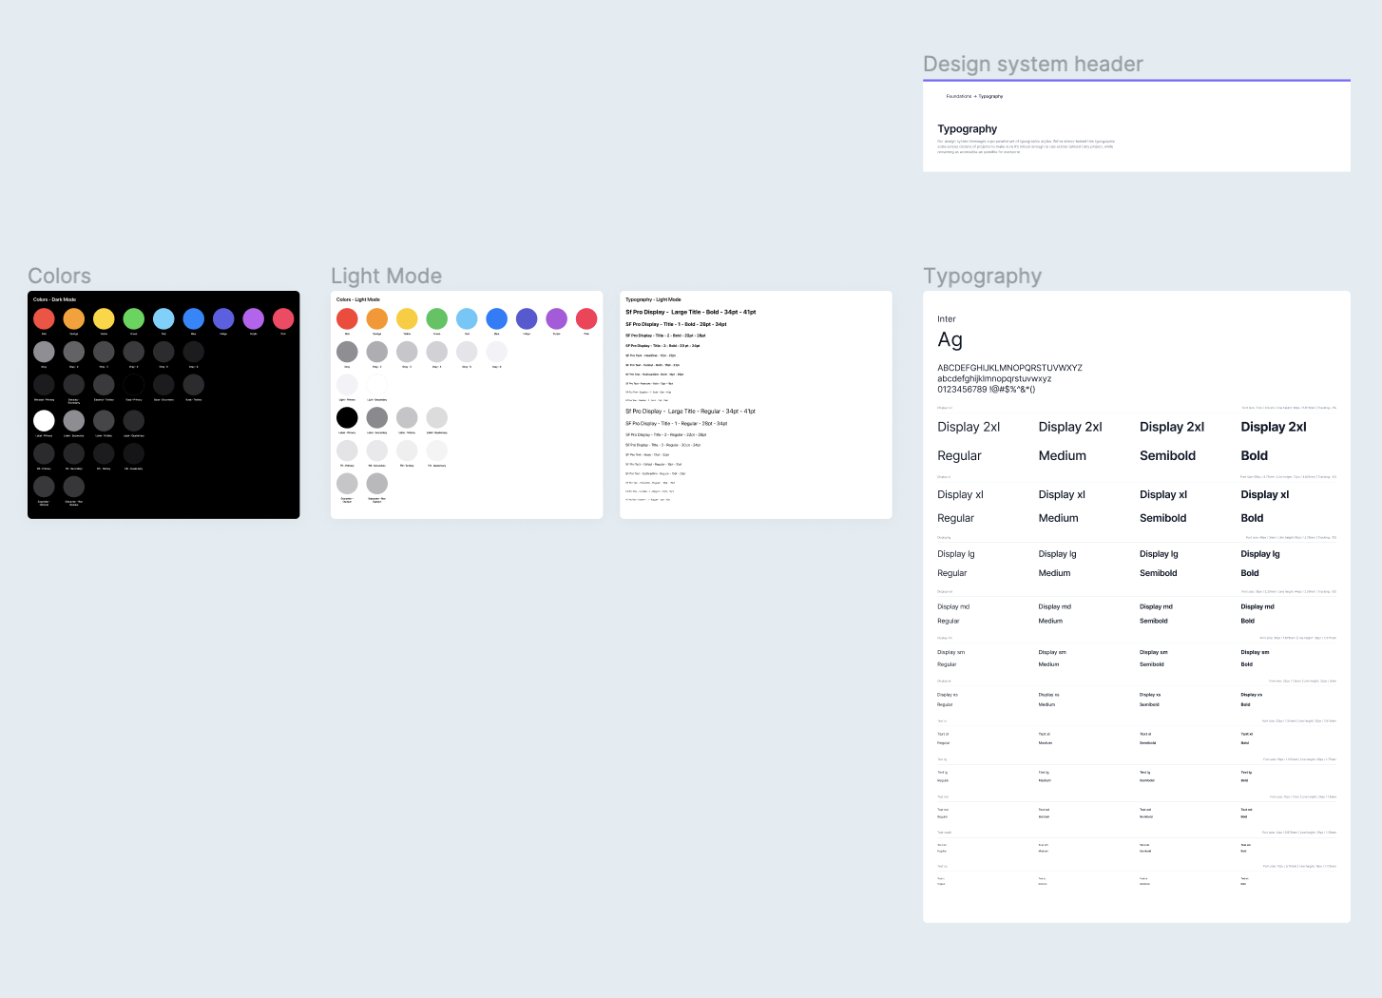Select the Green swatch in Colors - Light Mode

(x=436, y=318)
